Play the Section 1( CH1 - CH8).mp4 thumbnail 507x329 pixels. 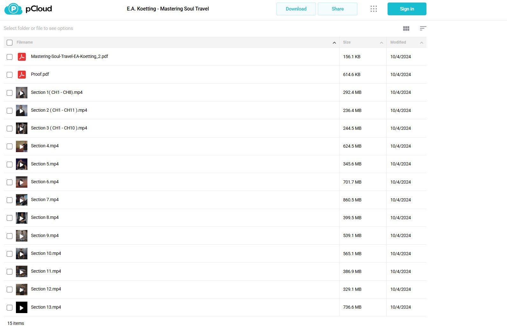[x=22, y=93]
